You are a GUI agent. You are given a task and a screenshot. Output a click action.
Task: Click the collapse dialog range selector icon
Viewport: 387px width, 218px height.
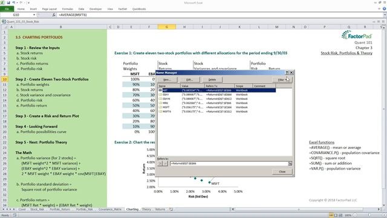click(x=290, y=163)
